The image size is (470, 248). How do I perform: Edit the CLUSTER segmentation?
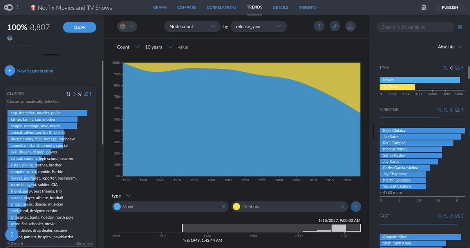86,94
